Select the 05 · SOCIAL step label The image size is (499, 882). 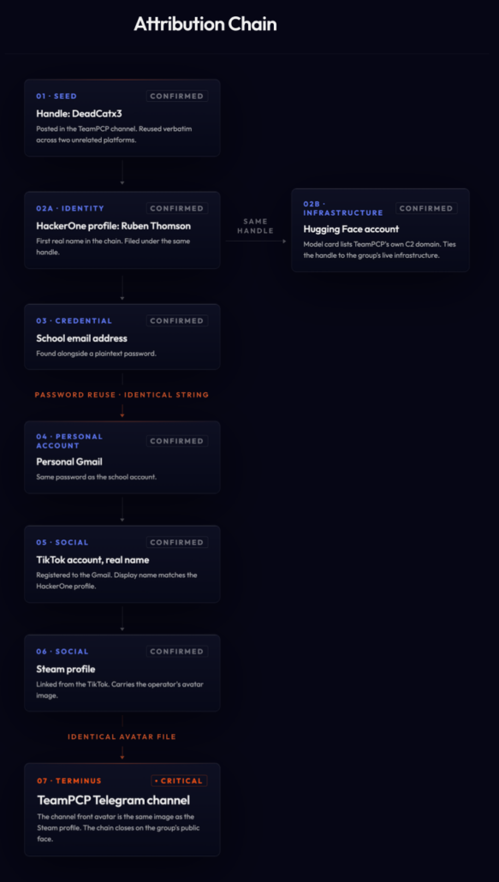coord(62,543)
